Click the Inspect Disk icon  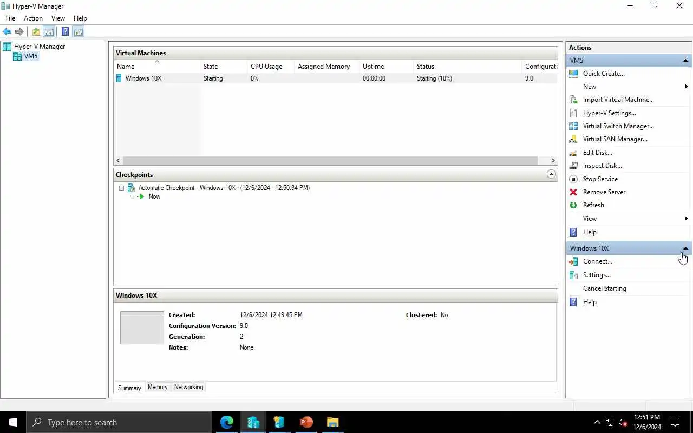[x=573, y=166]
